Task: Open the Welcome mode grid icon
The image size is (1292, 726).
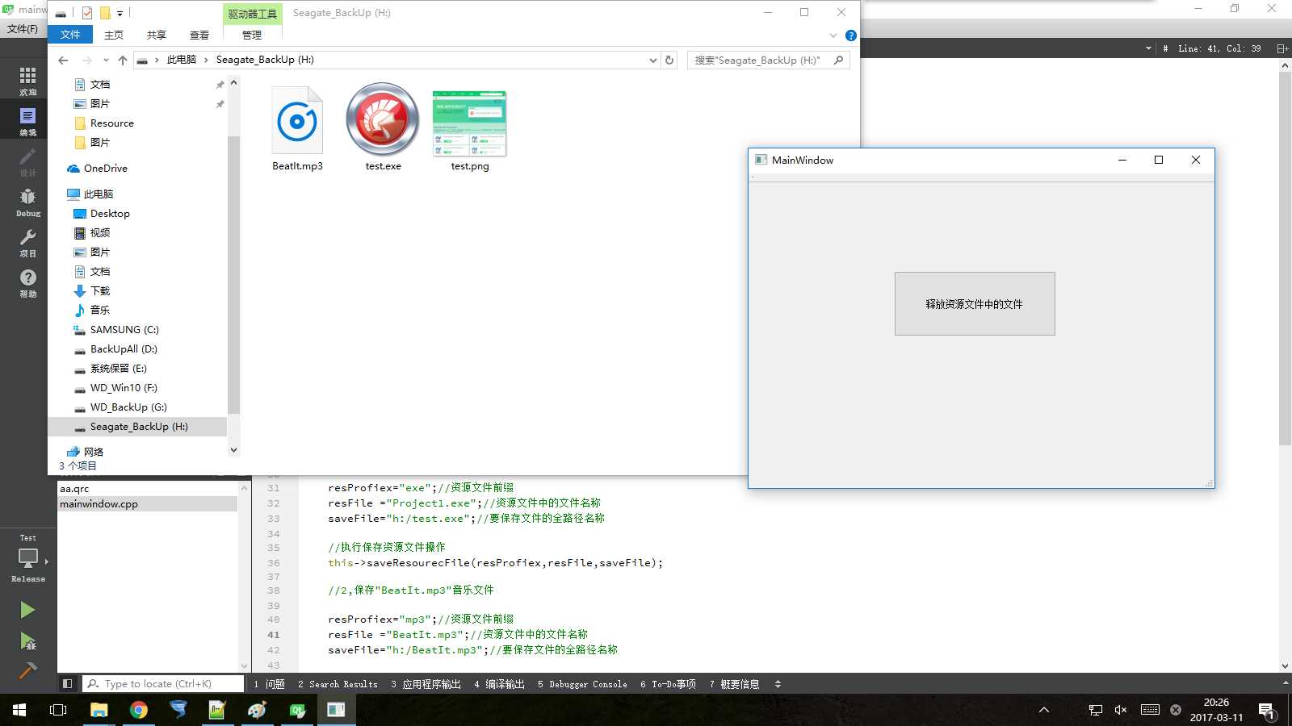Action: coord(28,81)
